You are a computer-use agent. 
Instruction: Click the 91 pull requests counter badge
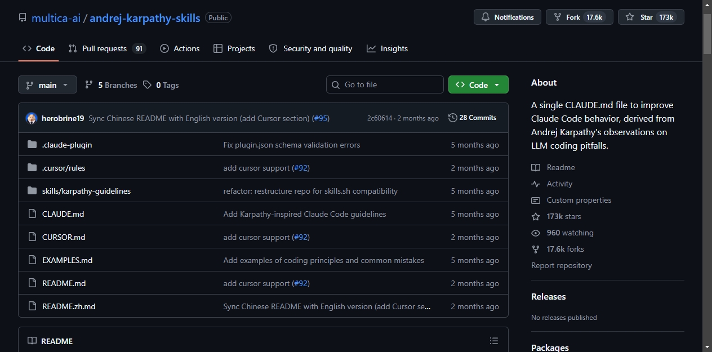click(139, 48)
